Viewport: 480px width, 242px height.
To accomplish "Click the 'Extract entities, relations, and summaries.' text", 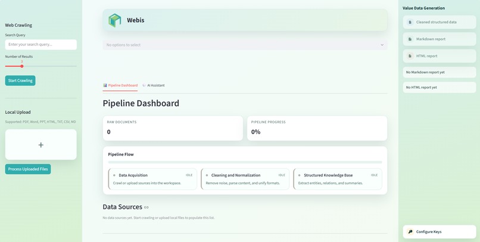I will point(331,183).
